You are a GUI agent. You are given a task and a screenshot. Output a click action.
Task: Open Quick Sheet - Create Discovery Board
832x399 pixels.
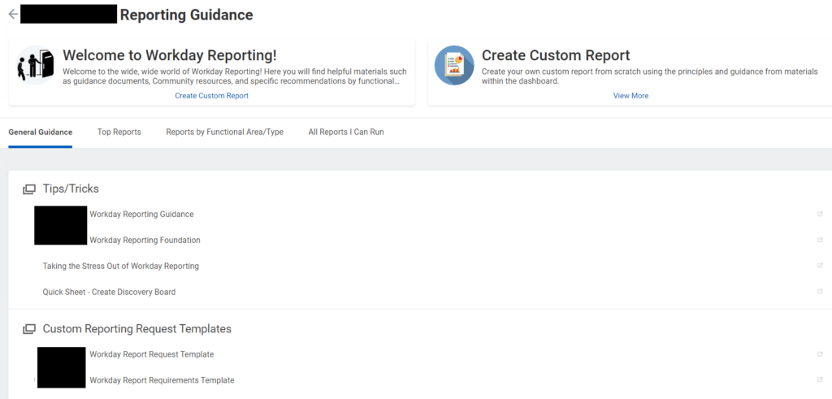pyautogui.click(x=110, y=292)
